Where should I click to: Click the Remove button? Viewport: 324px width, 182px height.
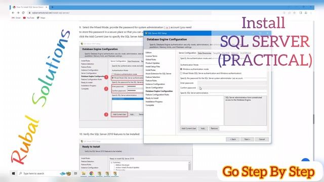click(x=214, y=128)
